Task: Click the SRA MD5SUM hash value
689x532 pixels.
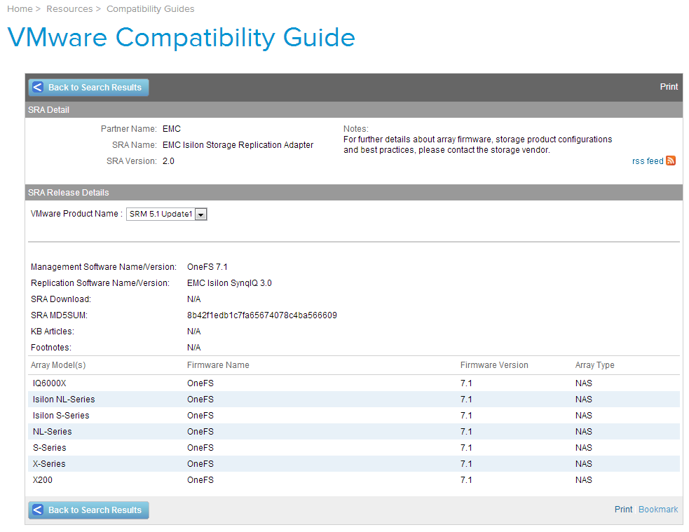Action: [261, 315]
